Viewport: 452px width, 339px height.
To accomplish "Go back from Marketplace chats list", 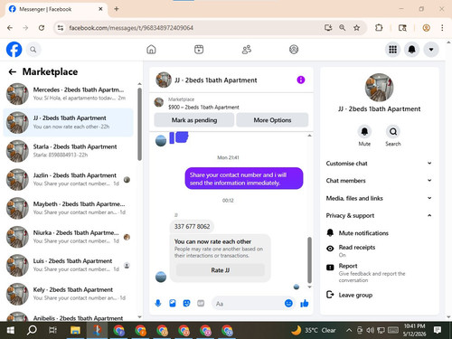I will point(13,71).
